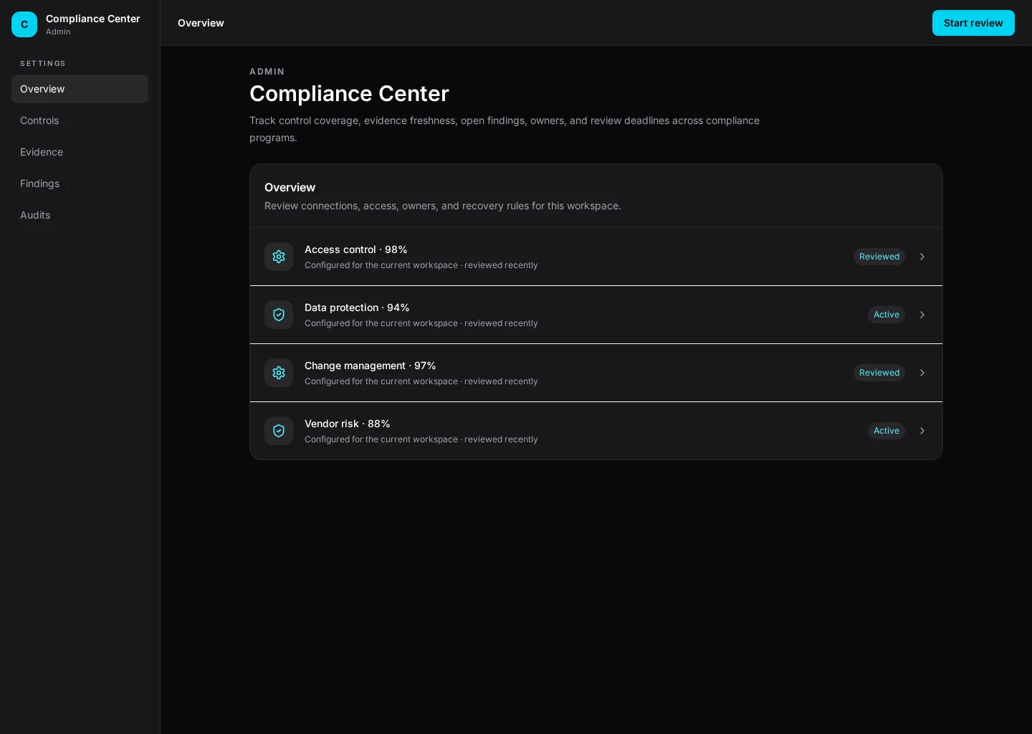Click the Admin label under the workspace name
The width and height of the screenshot is (1032, 734).
(58, 32)
